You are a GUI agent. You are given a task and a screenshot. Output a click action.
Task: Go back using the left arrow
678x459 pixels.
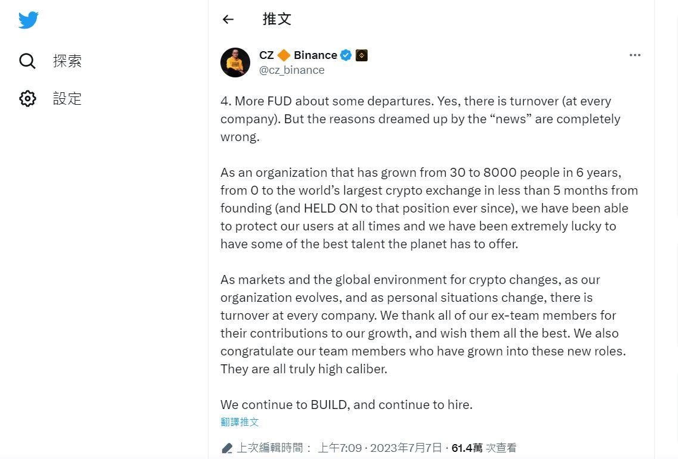[x=228, y=20]
